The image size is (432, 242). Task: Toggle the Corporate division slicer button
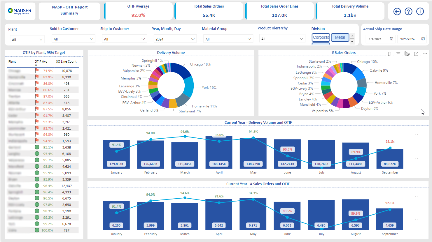tap(321, 37)
